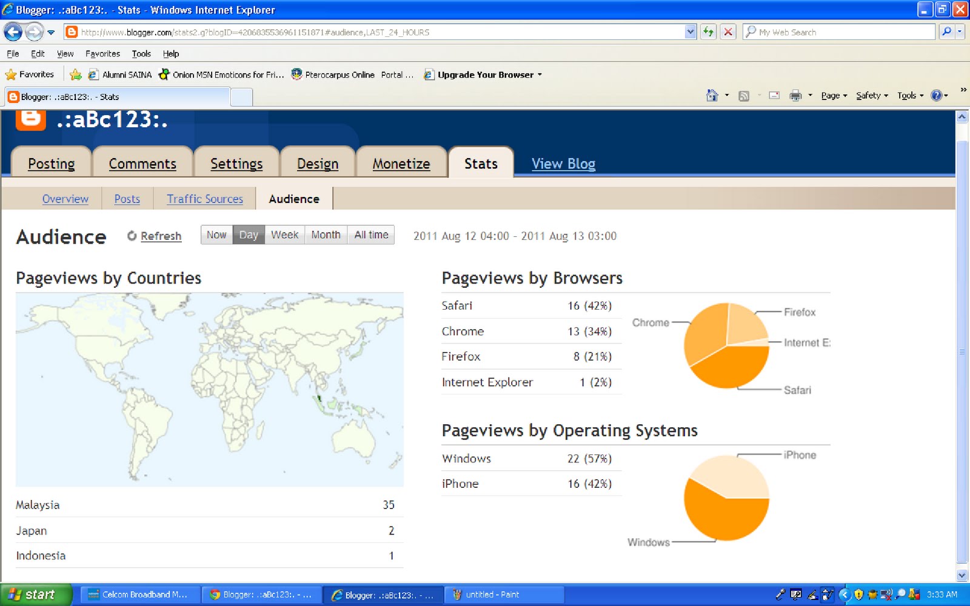Image resolution: width=970 pixels, height=606 pixels.
Task: Click the handwriting pen language bar icon
Action: coord(812,594)
